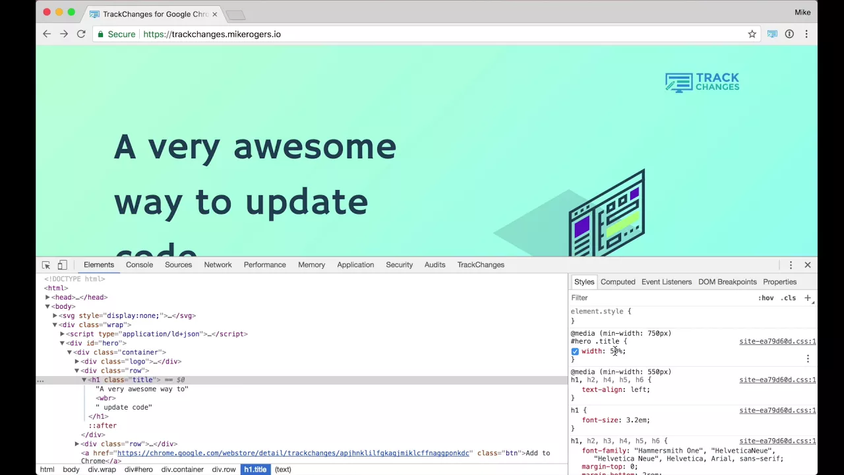Collapse the body element node

pyautogui.click(x=47, y=307)
